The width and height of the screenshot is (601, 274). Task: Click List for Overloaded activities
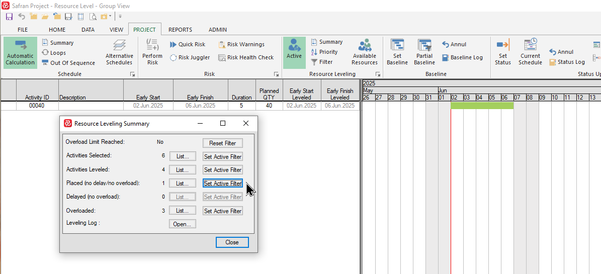[x=183, y=211]
